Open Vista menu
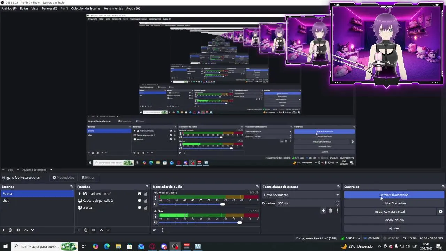 [x=35, y=8]
